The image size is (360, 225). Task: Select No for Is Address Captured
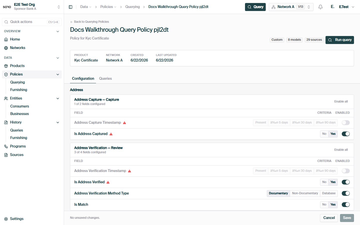tap(324, 134)
